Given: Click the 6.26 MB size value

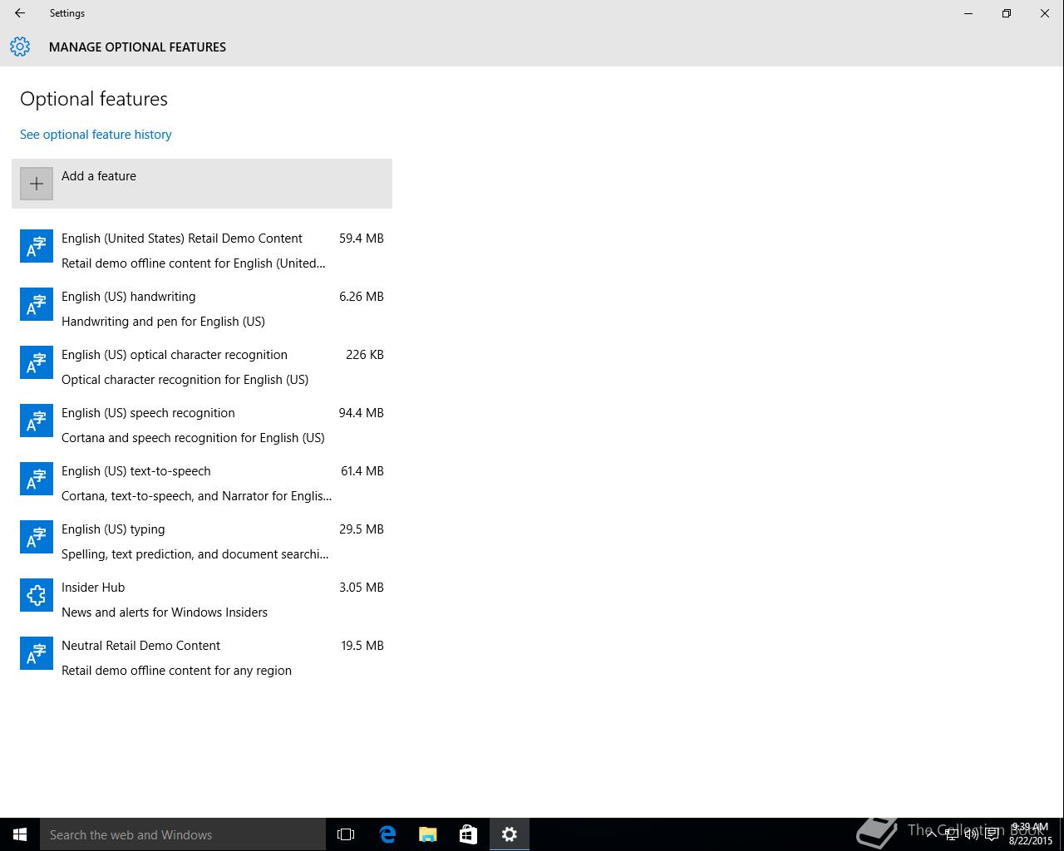Looking at the screenshot, I should coord(362,297).
